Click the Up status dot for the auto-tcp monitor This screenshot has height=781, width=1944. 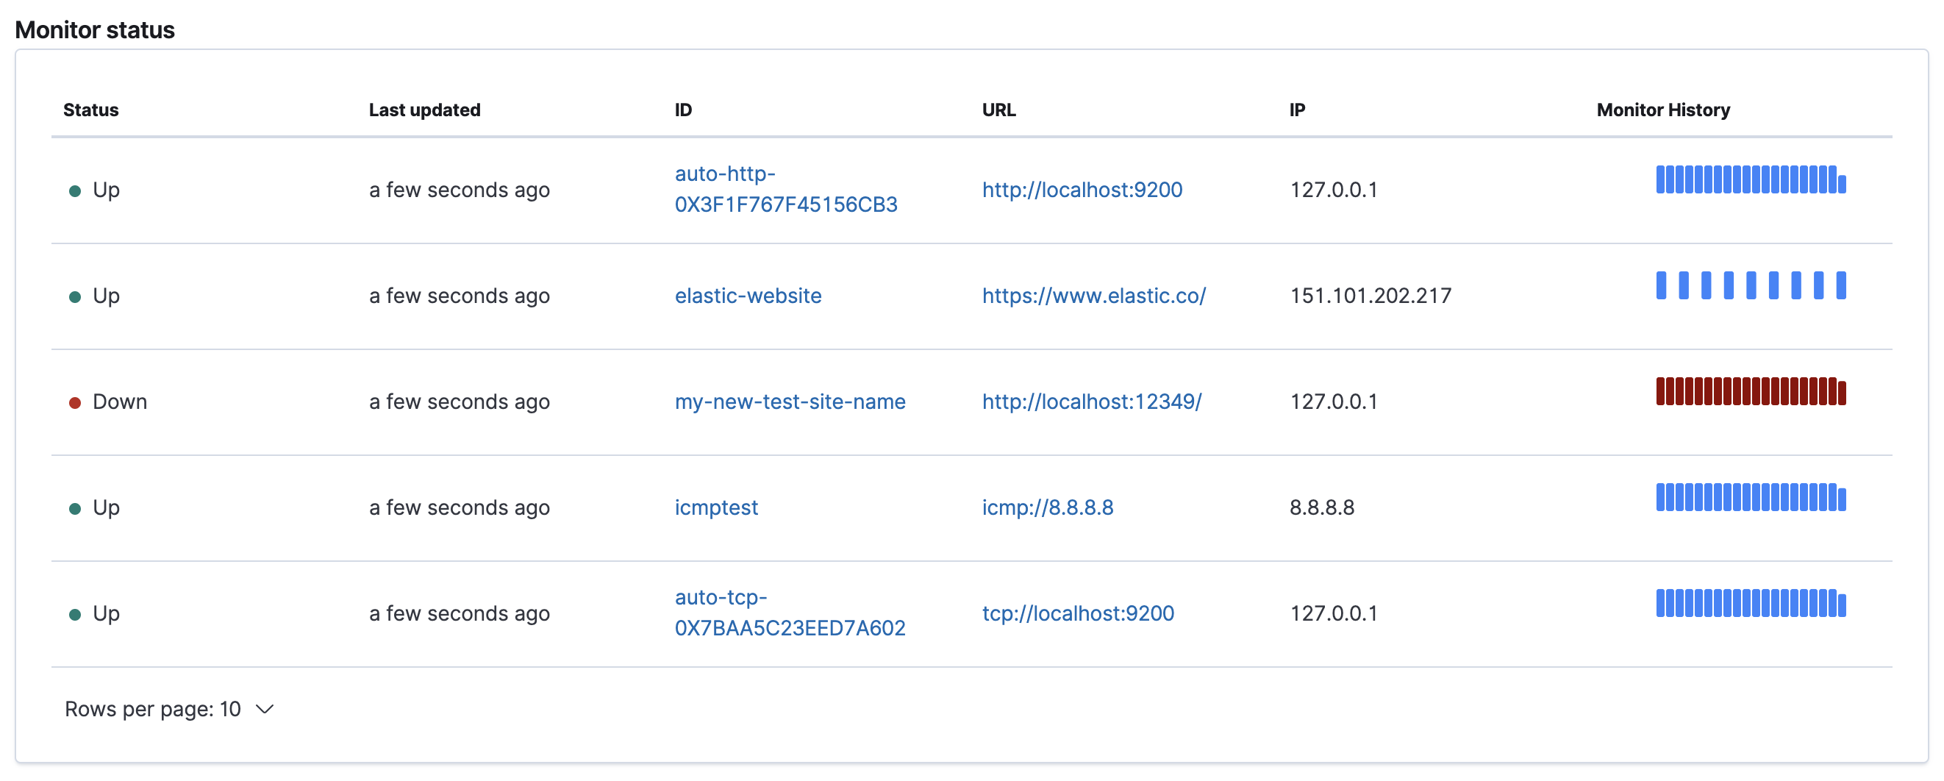coord(75,614)
